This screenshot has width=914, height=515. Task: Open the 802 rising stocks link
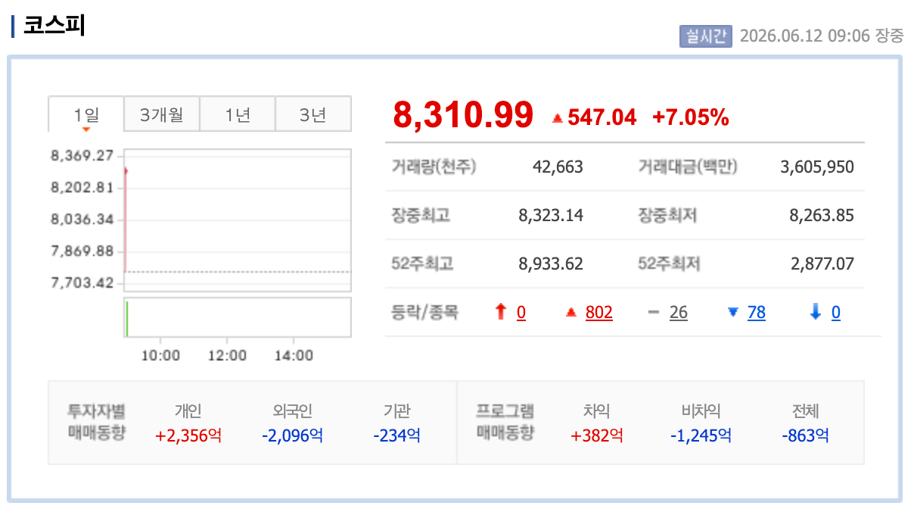(x=599, y=313)
